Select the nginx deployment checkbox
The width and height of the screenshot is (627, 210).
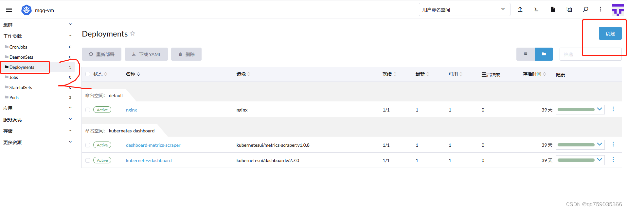click(x=88, y=110)
